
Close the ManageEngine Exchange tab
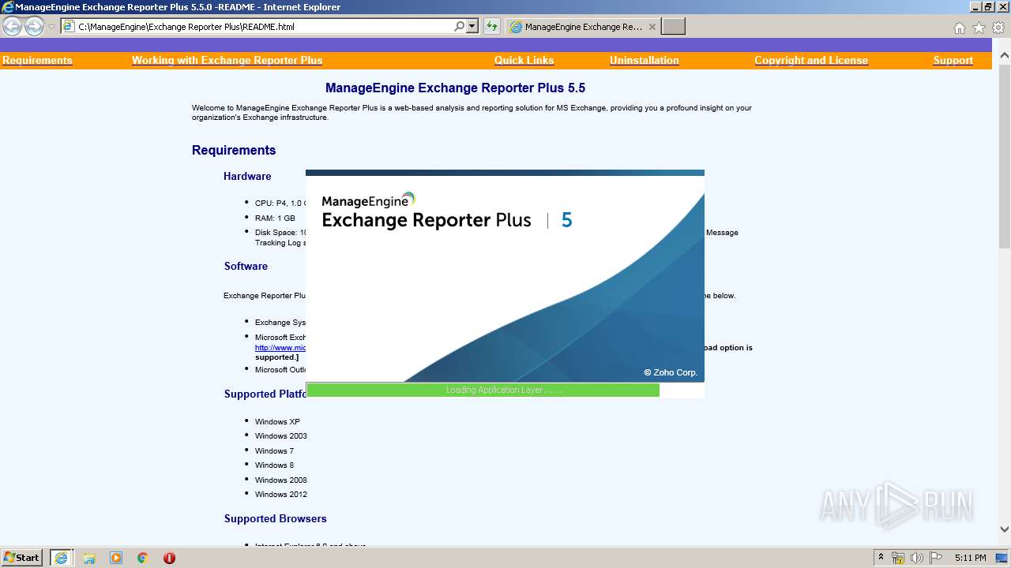tap(652, 27)
